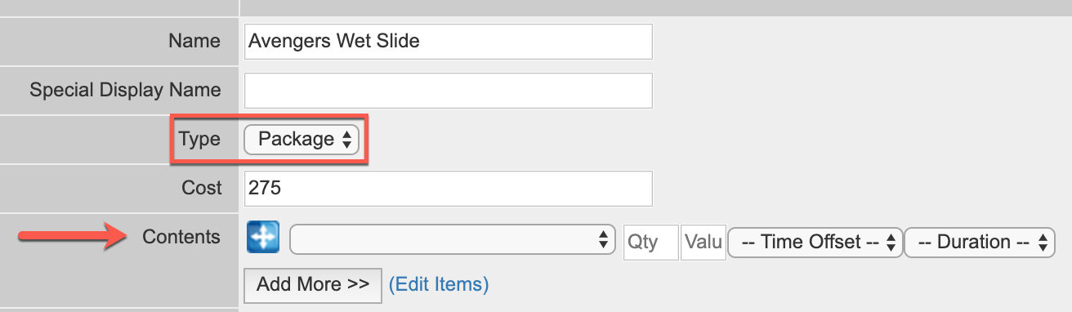Click the Special Display Name label
This screenshot has width=1072, height=312.
[125, 90]
